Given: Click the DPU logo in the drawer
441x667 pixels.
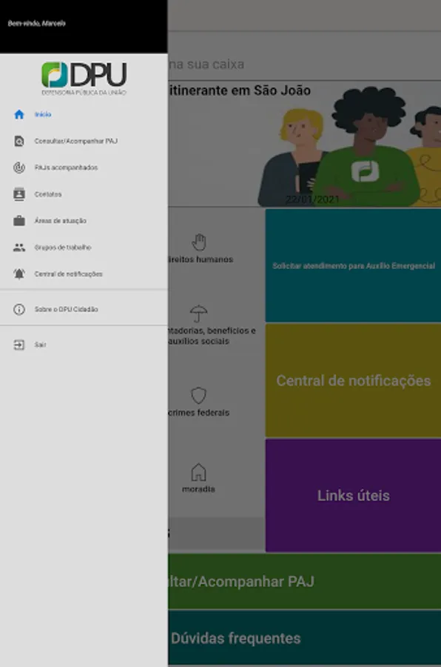Looking at the screenshot, I should click(x=84, y=79).
